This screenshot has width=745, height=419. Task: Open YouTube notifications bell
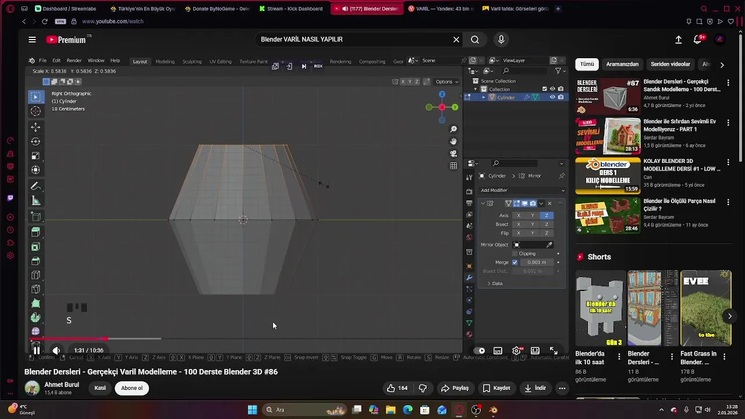point(698,40)
